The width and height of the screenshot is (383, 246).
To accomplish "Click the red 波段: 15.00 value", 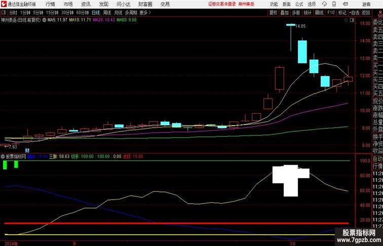I will click(133, 157).
